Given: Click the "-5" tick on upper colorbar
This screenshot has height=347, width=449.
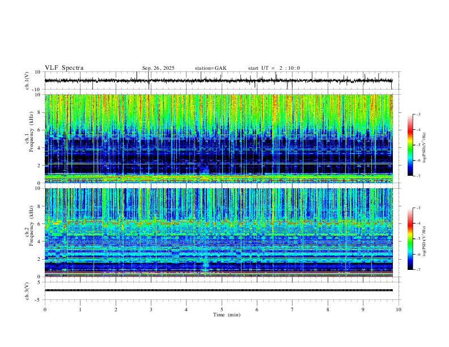Looking at the screenshot, I should 418,145.
